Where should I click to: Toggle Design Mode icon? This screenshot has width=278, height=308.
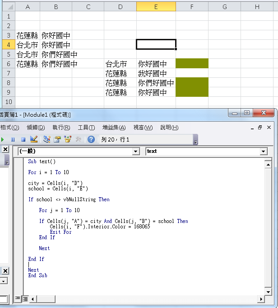(34, 139)
